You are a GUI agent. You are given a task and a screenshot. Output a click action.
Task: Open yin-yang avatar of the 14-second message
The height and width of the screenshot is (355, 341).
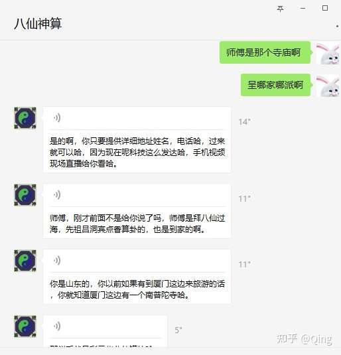tap(25, 118)
